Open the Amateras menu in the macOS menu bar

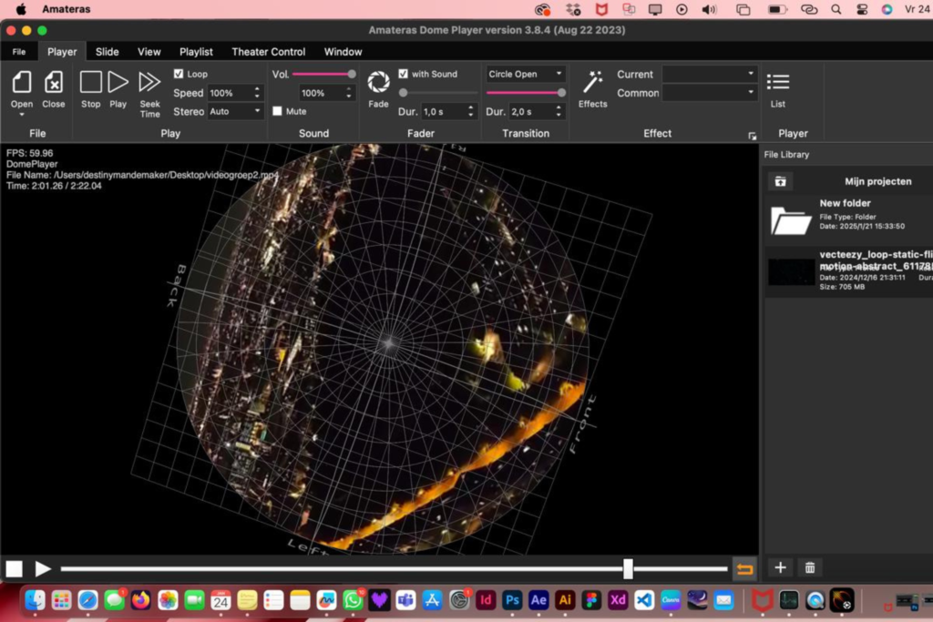pos(66,9)
